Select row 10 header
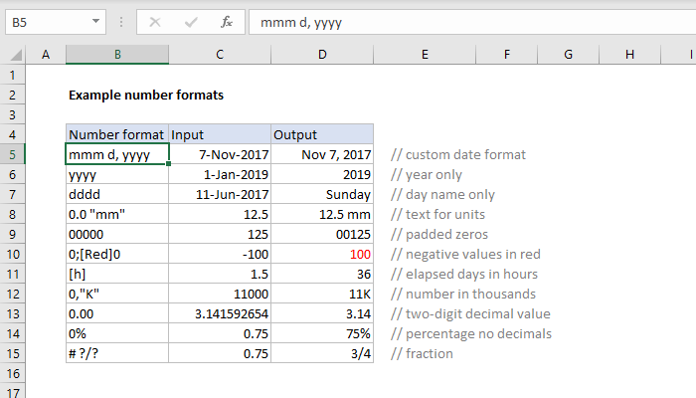 [12, 254]
